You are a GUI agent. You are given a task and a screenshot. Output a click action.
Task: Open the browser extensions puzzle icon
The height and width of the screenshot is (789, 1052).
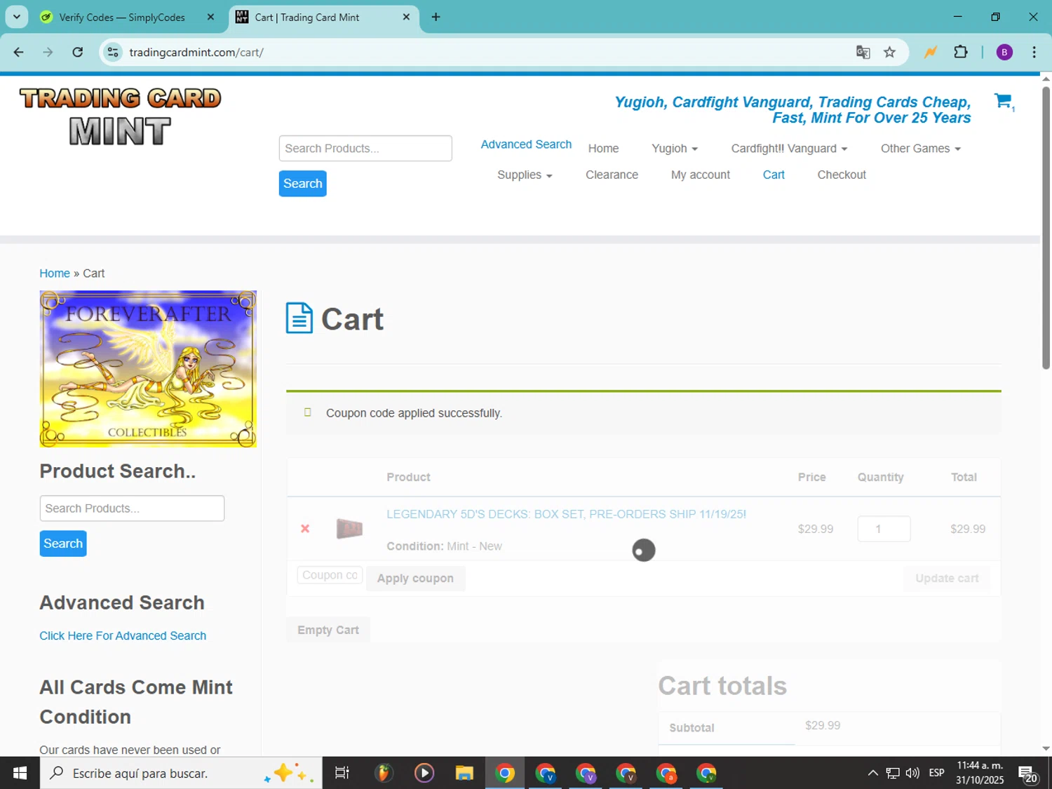click(961, 52)
